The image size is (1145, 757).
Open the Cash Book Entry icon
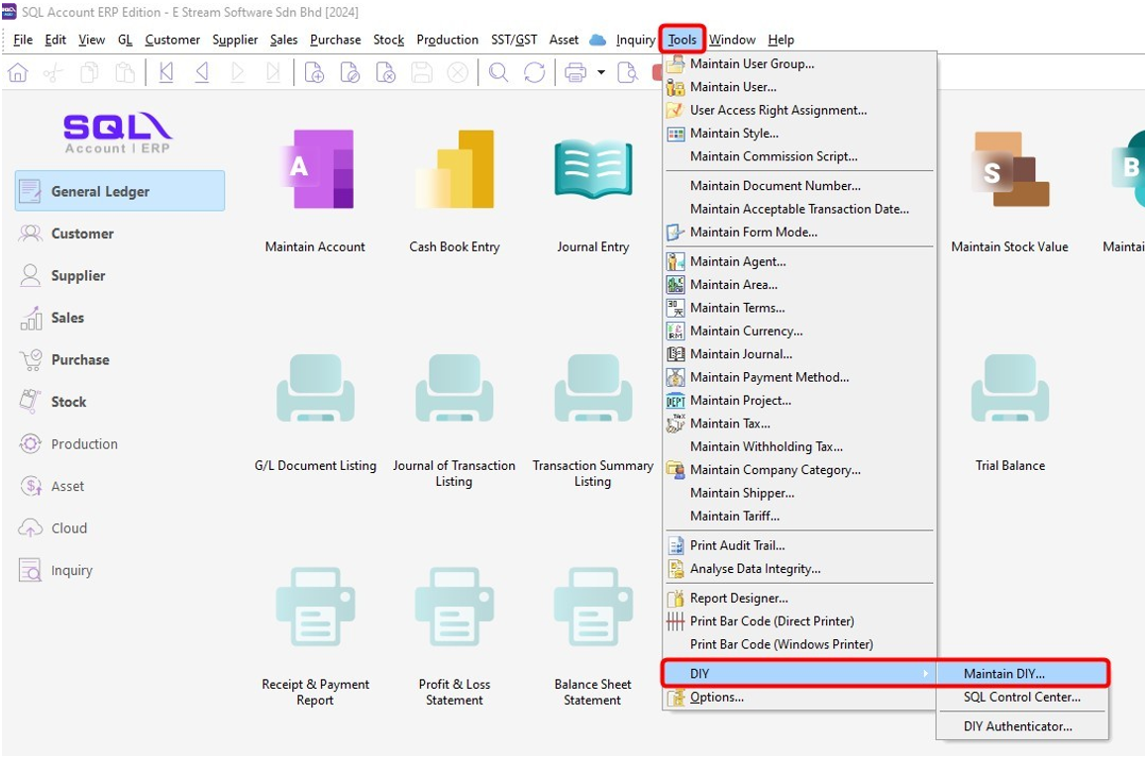click(x=455, y=169)
